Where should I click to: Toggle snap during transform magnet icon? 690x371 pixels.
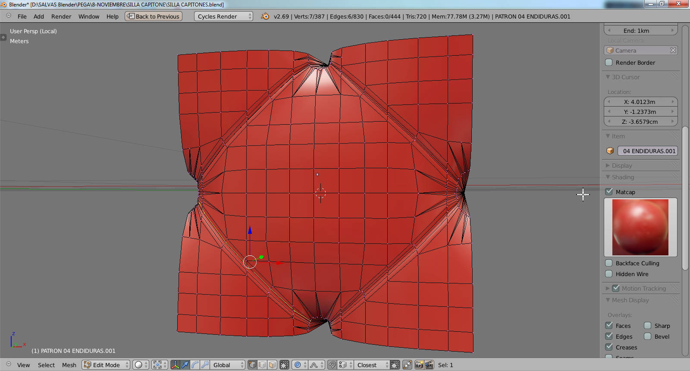pyautogui.click(x=332, y=365)
